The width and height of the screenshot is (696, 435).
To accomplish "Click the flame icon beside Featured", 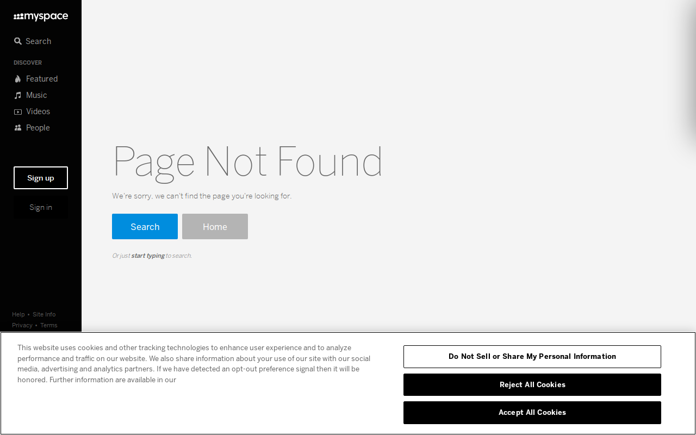I will point(18,79).
